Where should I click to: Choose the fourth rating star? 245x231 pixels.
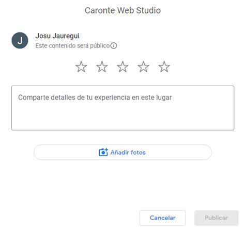(x=143, y=67)
